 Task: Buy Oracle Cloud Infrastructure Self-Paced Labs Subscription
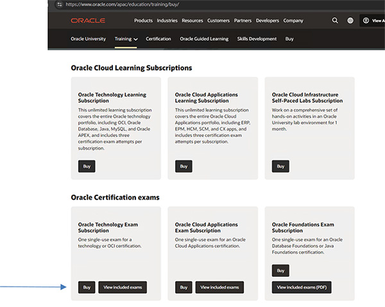[280, 166]
